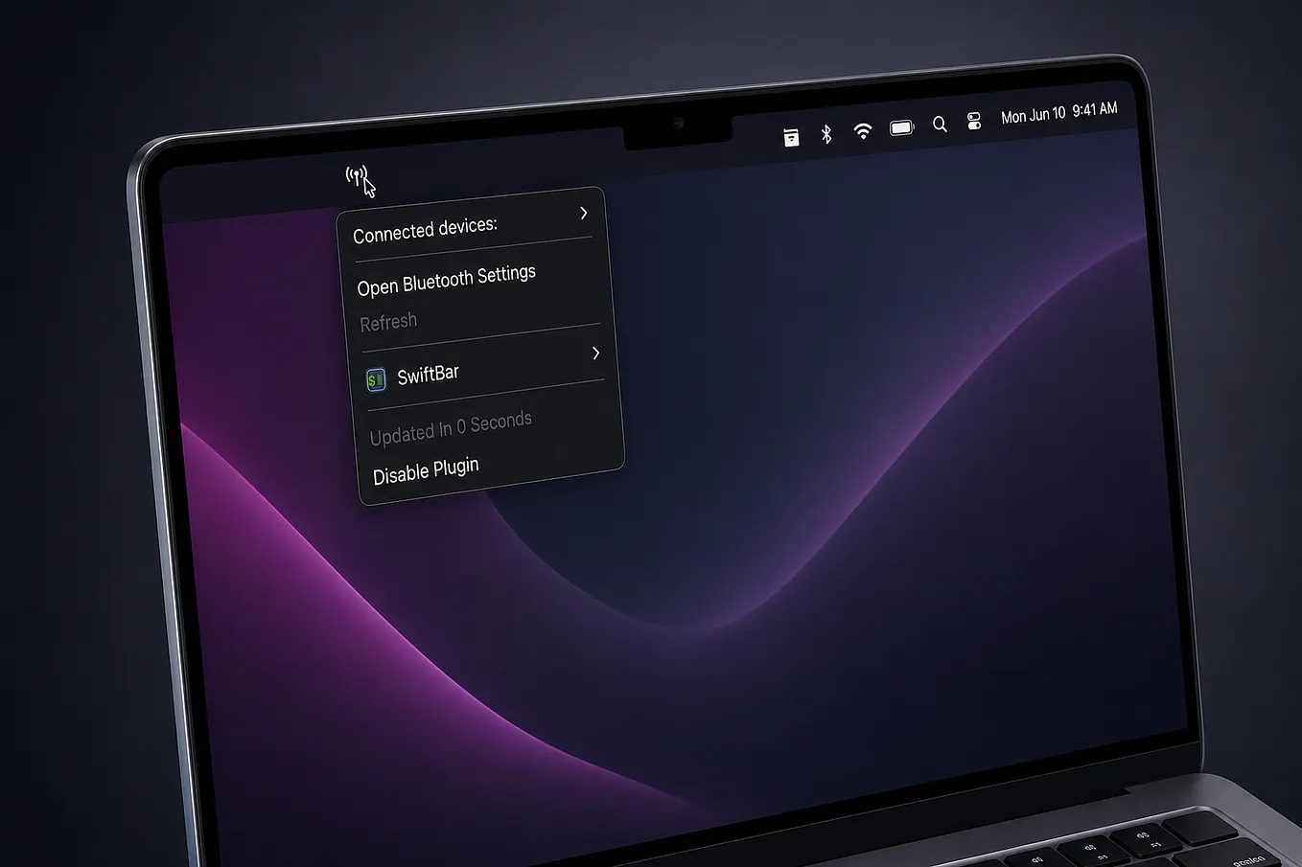Image resolution: width=1302 pixels, height=867 pixels.
Task: Click the Updated In 0 Seconds entry
Action: point(451,427)
